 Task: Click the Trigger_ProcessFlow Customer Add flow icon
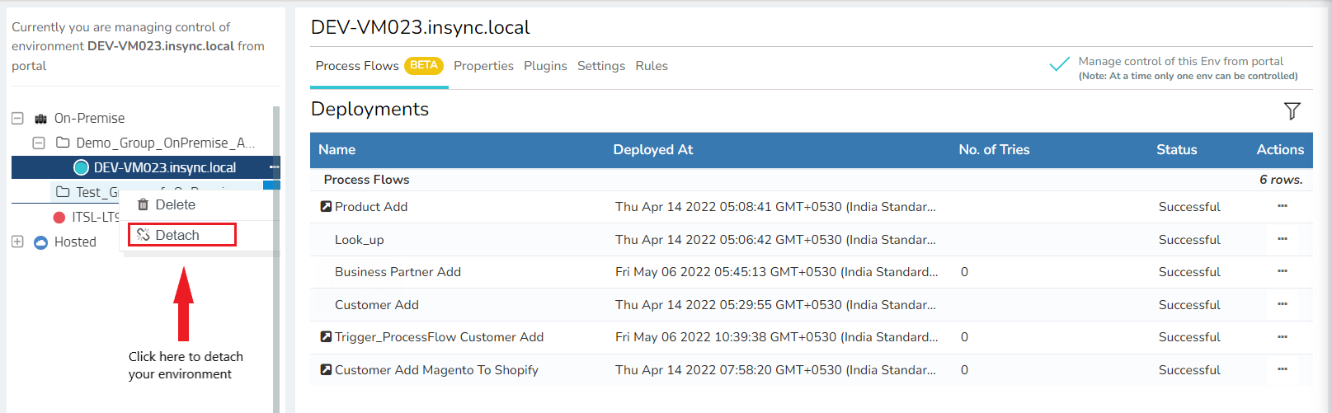click(326, 337)
